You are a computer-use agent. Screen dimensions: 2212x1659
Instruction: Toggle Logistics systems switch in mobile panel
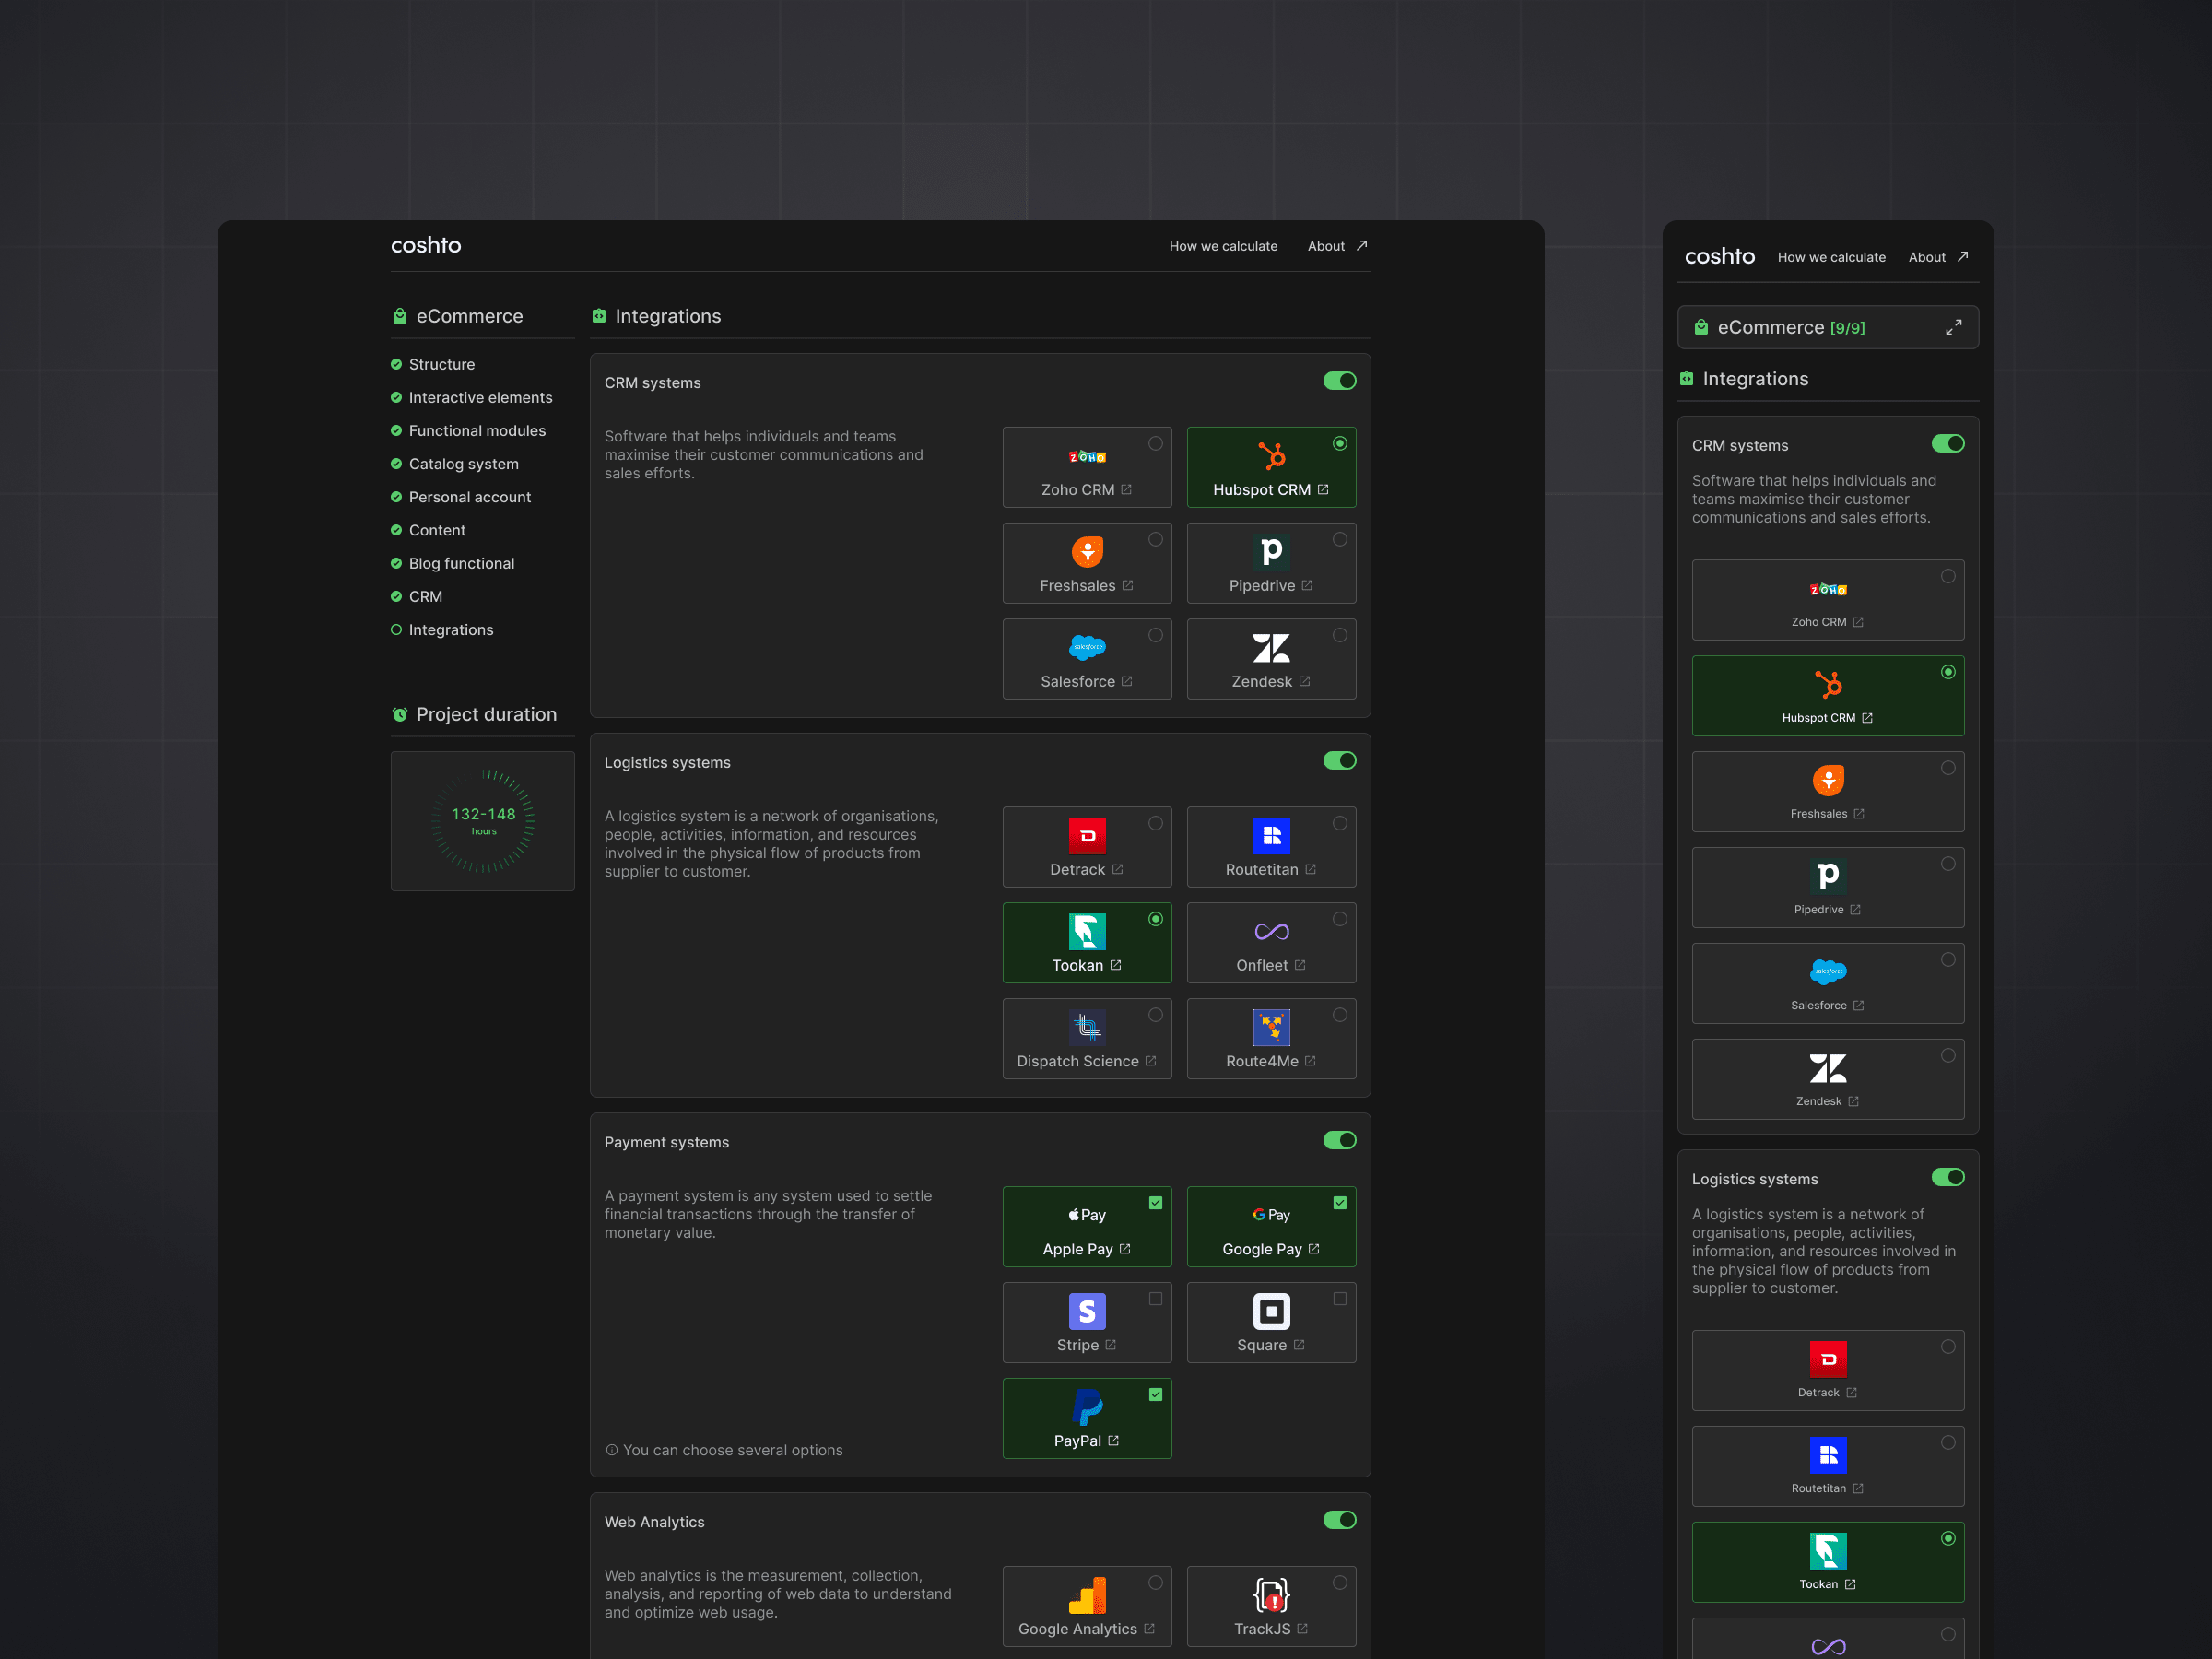pos(1948,1178)
